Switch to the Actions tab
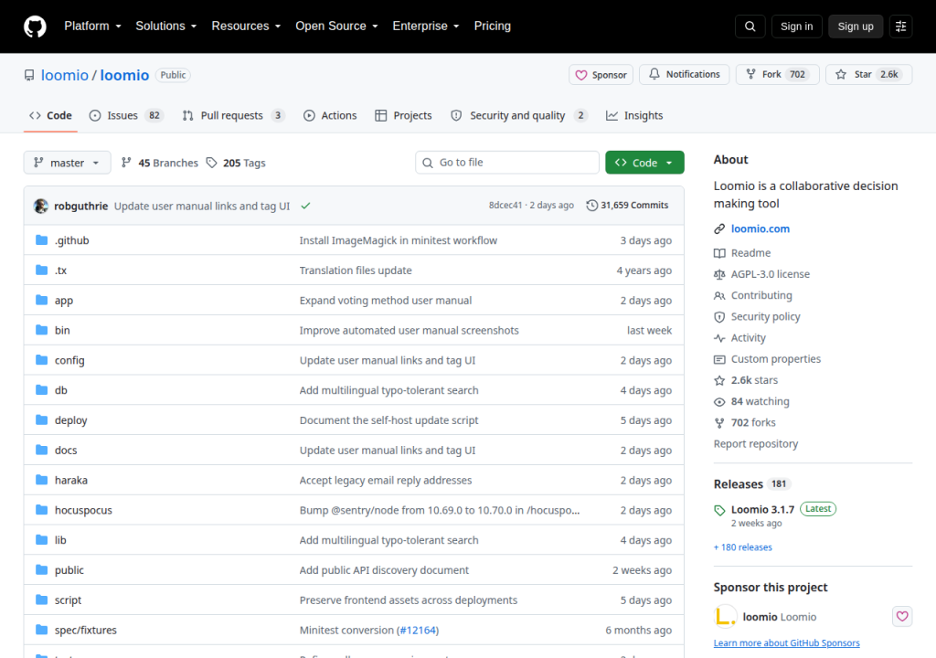Image resolution: width=936 pixels, height=658 pixels. pos(330,115)
